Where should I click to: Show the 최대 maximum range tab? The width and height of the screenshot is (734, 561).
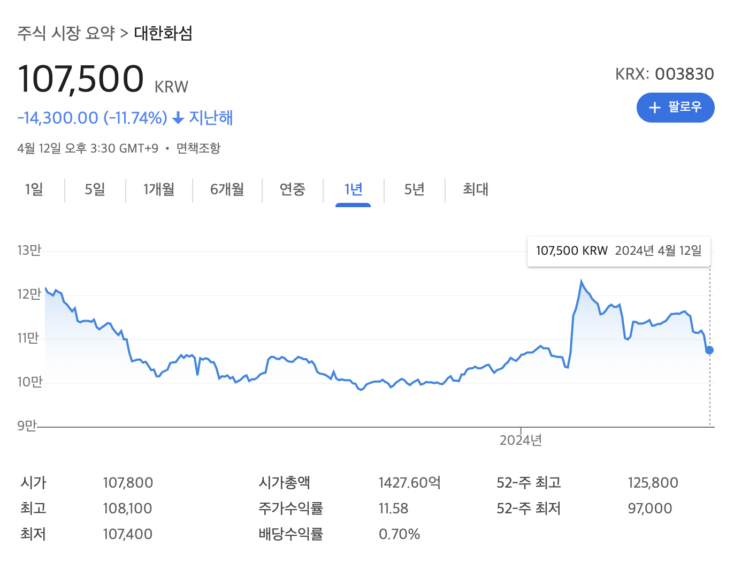click(x=476, y=189)
